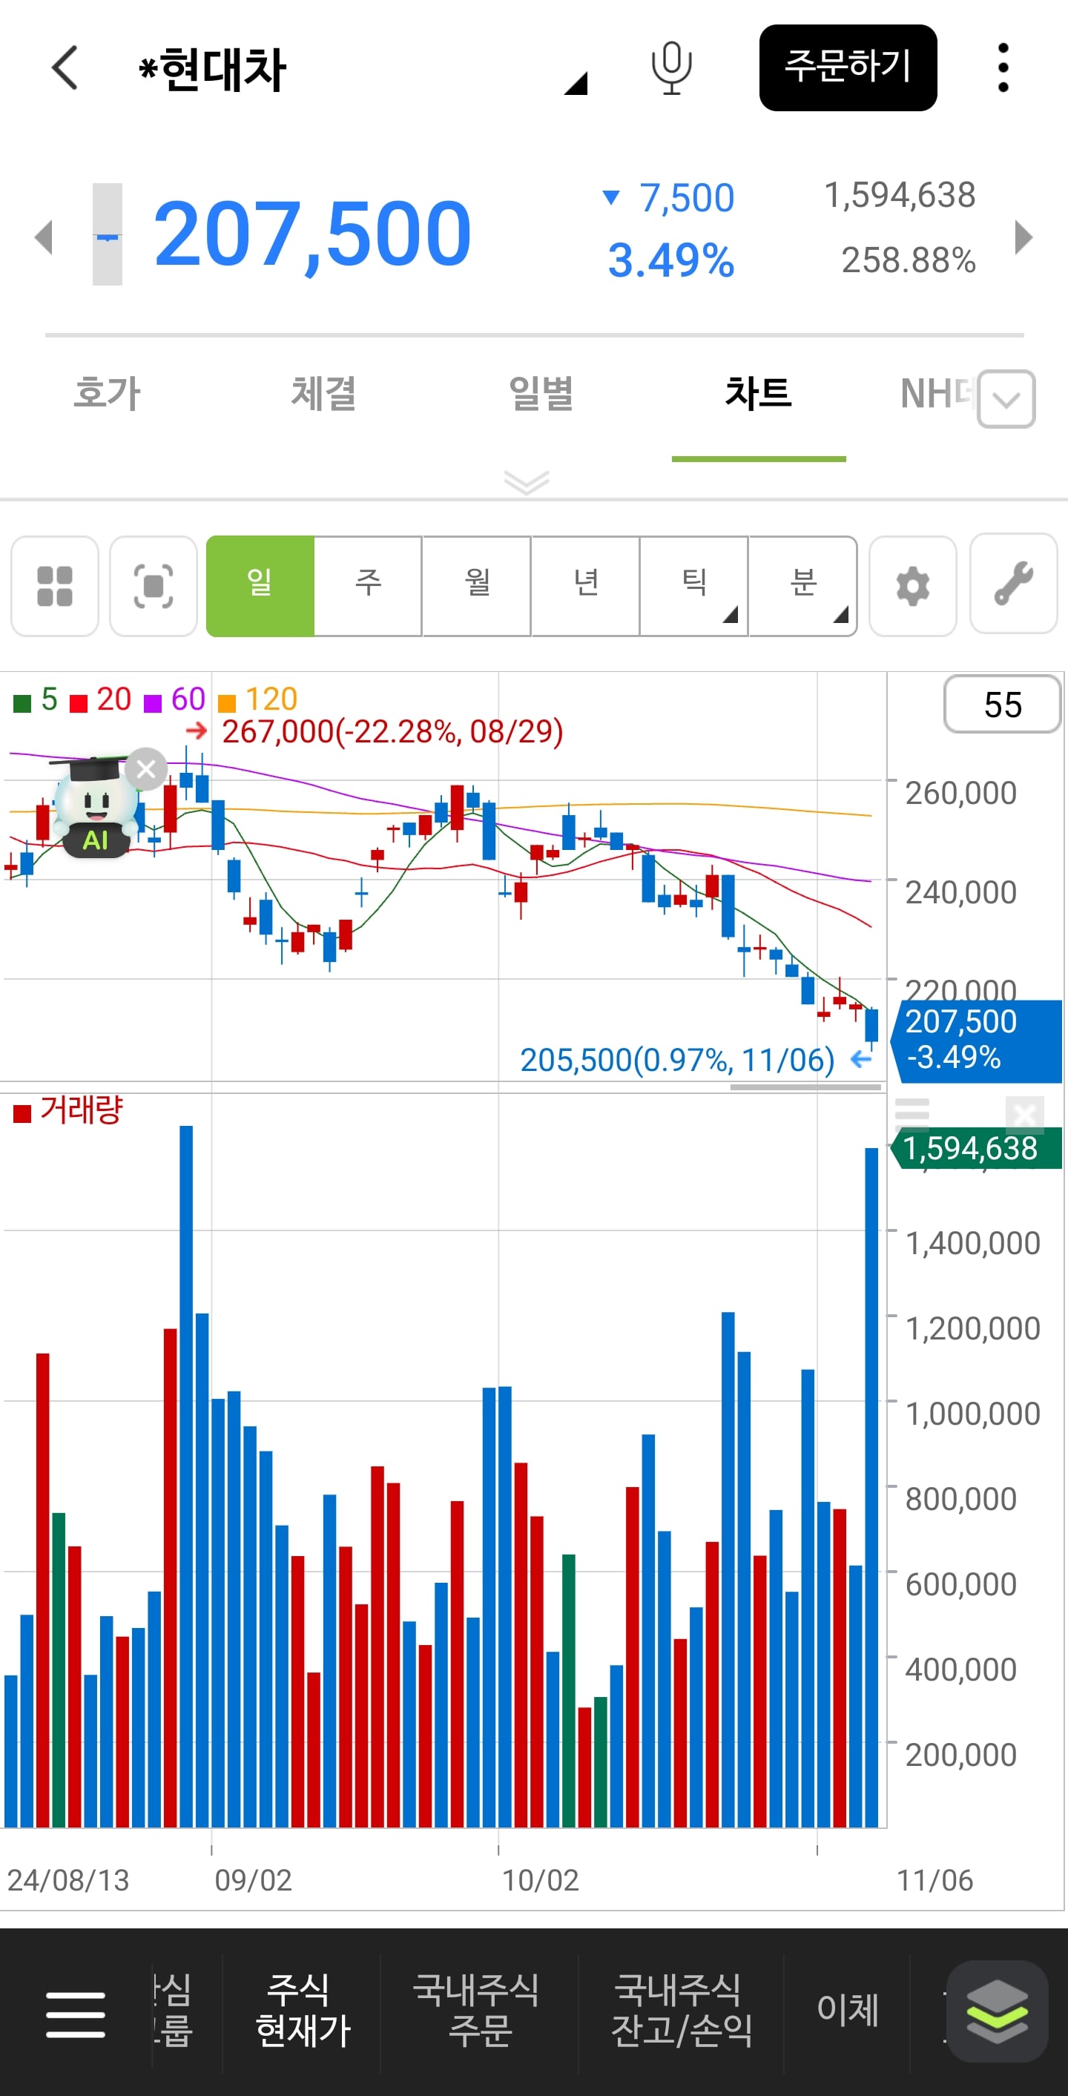This screenshot has height=2096, width=1068.
Task: Open the three-dot more options menu
Action: pyautogui.click(x=1003, y=67)
